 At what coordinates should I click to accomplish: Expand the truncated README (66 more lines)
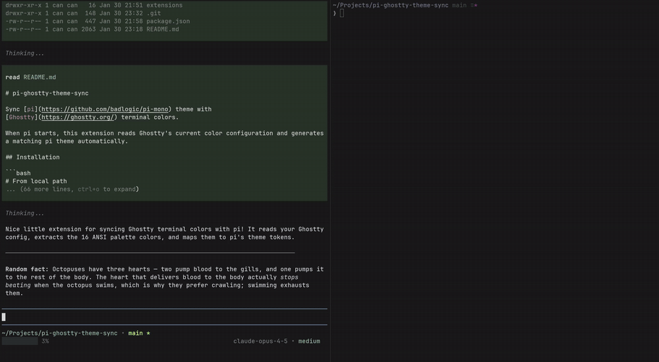(x=72, y=190)
